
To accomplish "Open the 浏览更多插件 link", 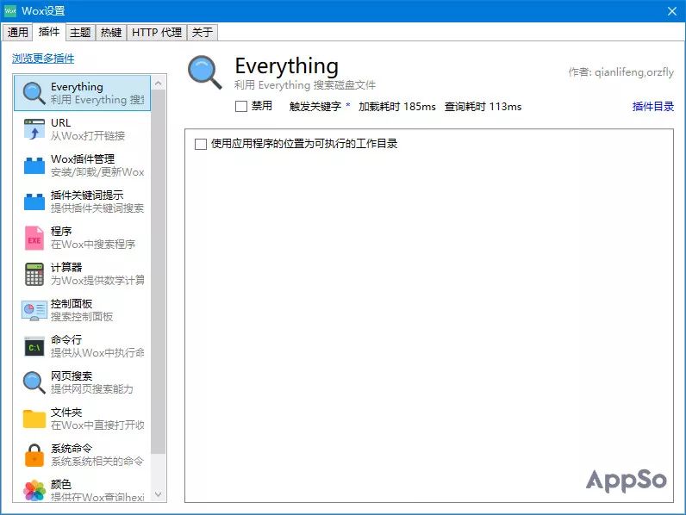I will click(43, 59).
